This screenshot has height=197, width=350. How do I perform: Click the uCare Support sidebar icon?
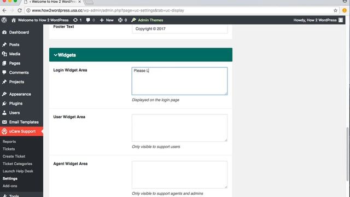click(x=4, y=131)
